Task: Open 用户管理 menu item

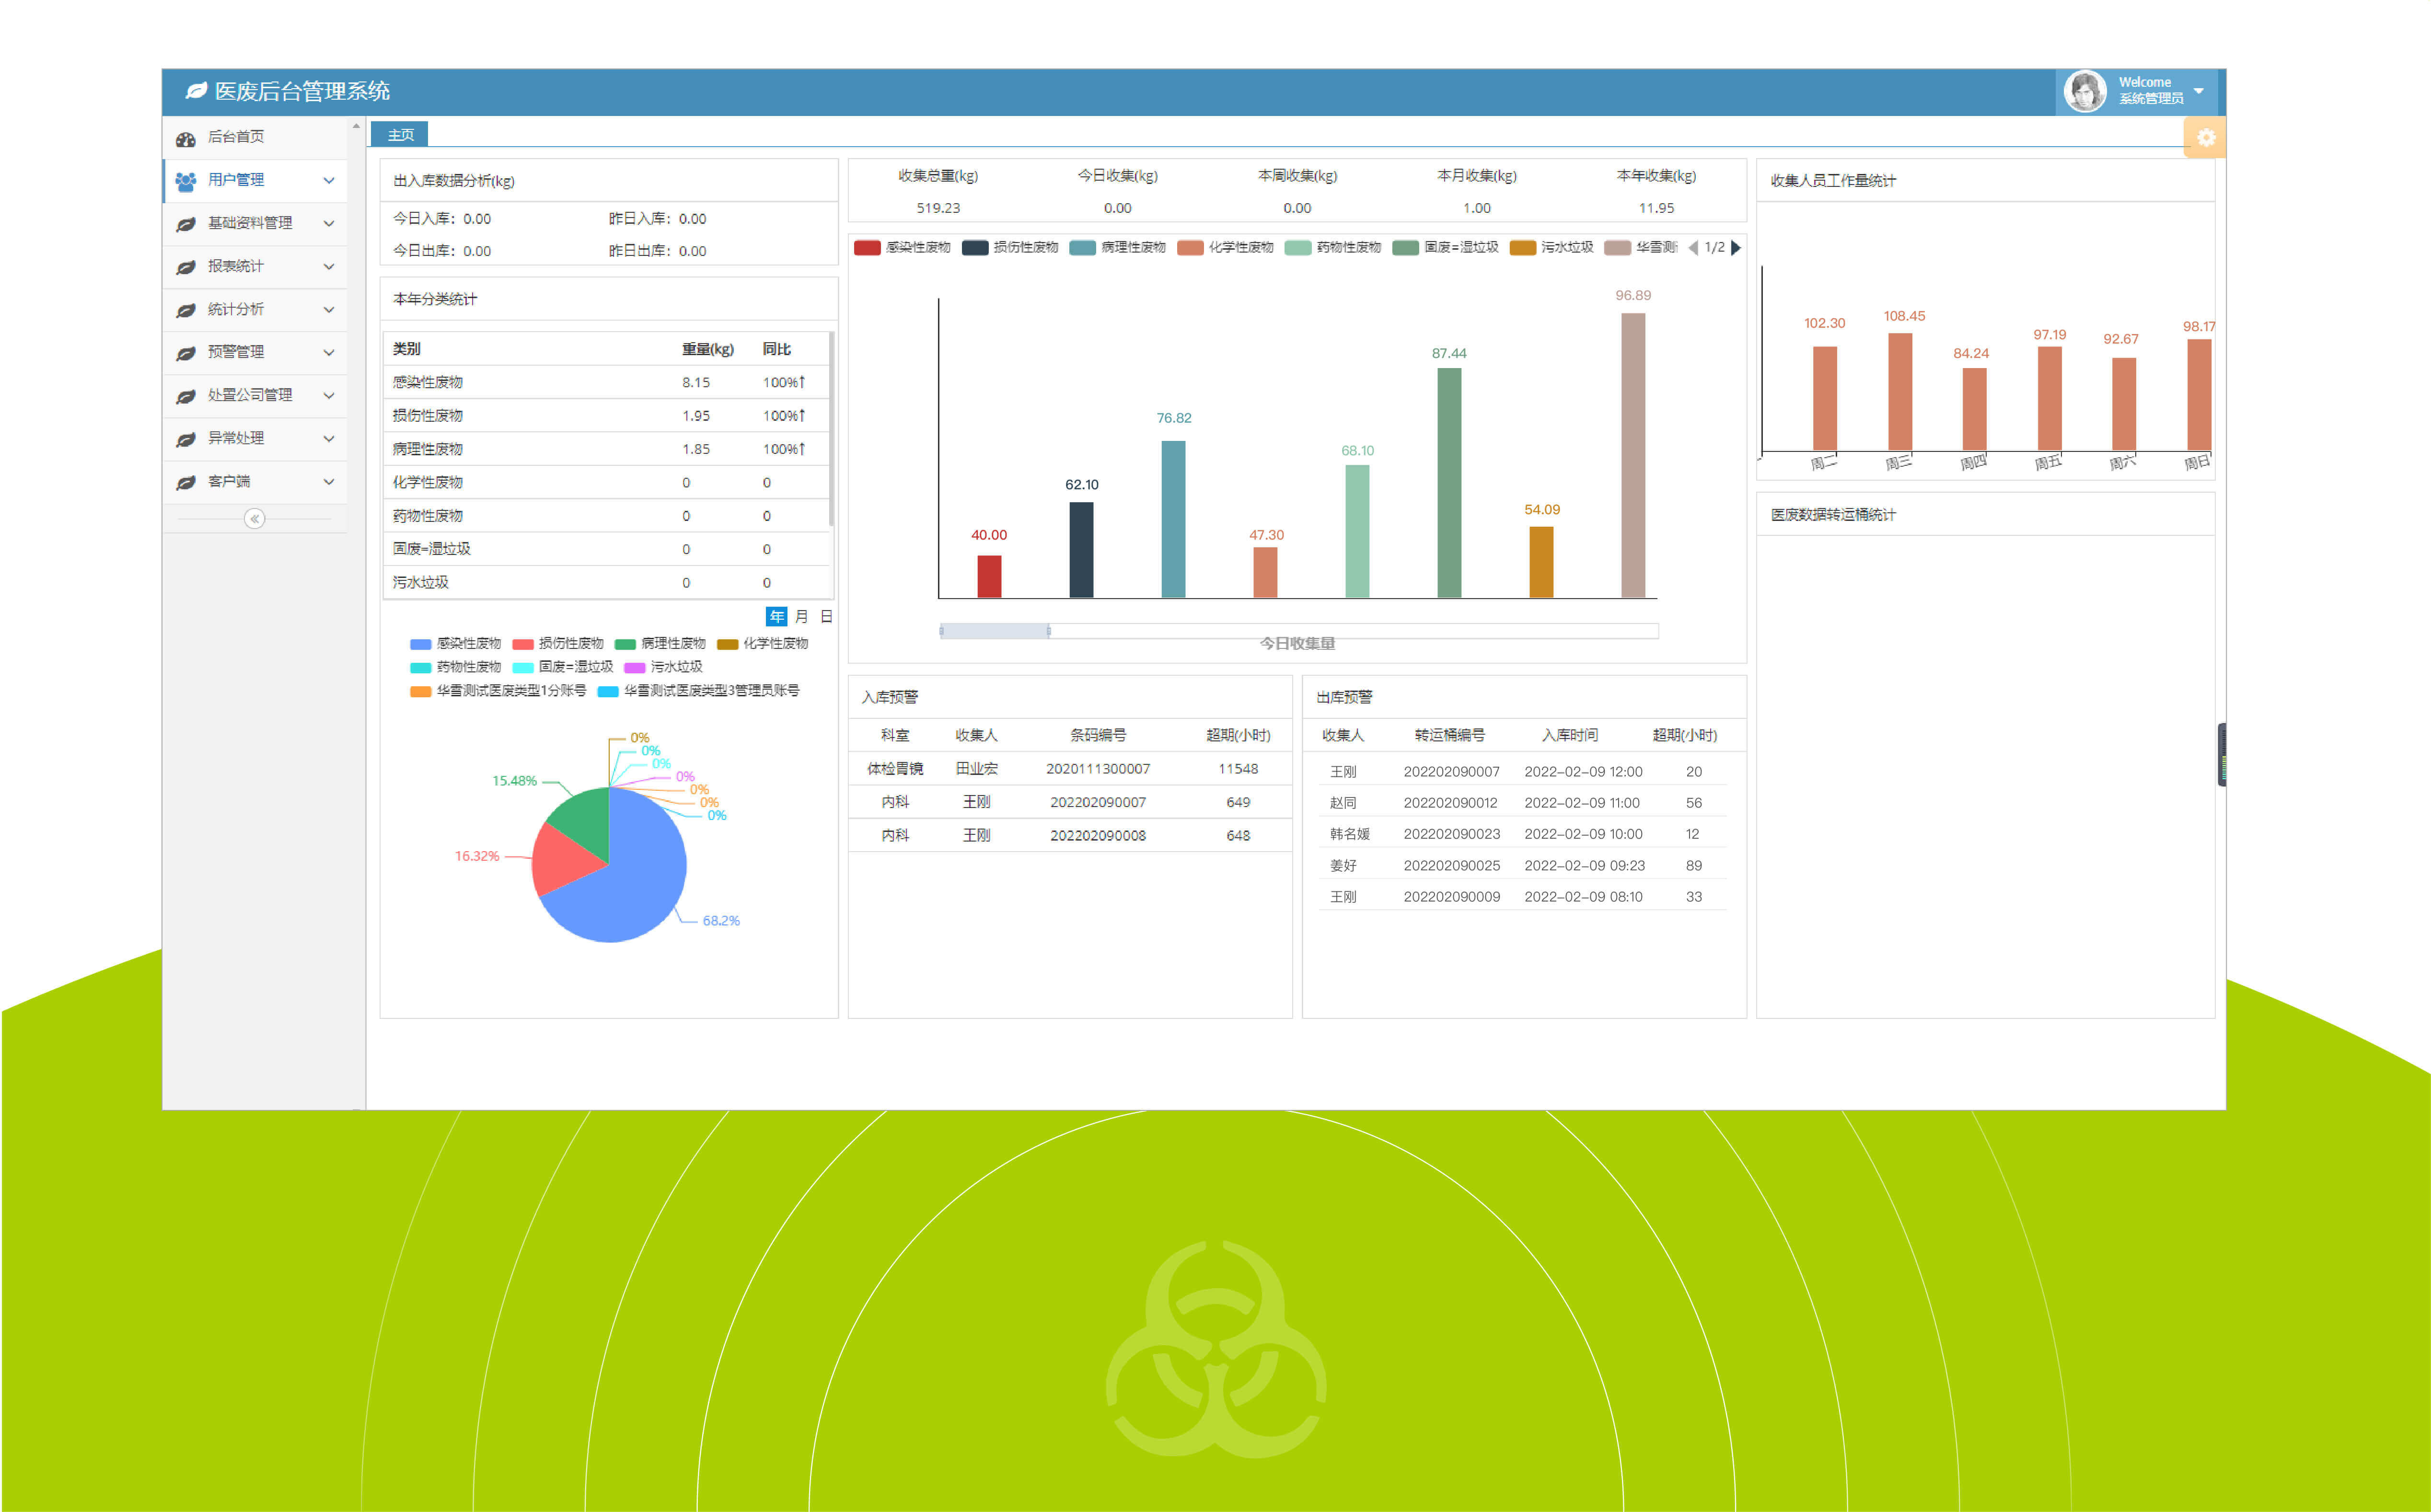Action: (x=255, y=180)
